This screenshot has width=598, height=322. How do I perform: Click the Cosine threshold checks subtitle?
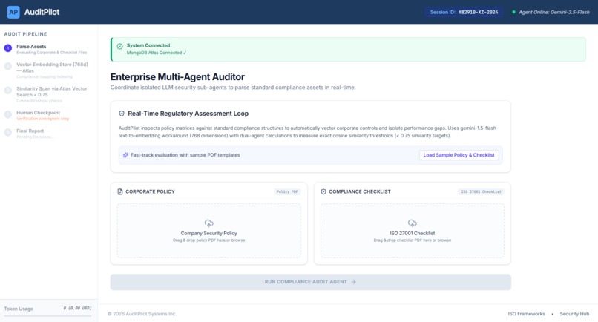pyautogui.click(x=39, y=101)
